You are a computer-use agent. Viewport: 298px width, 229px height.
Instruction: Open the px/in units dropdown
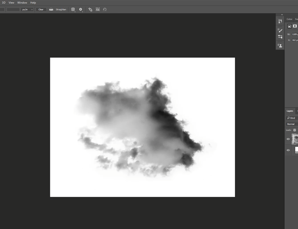(27, 9)
